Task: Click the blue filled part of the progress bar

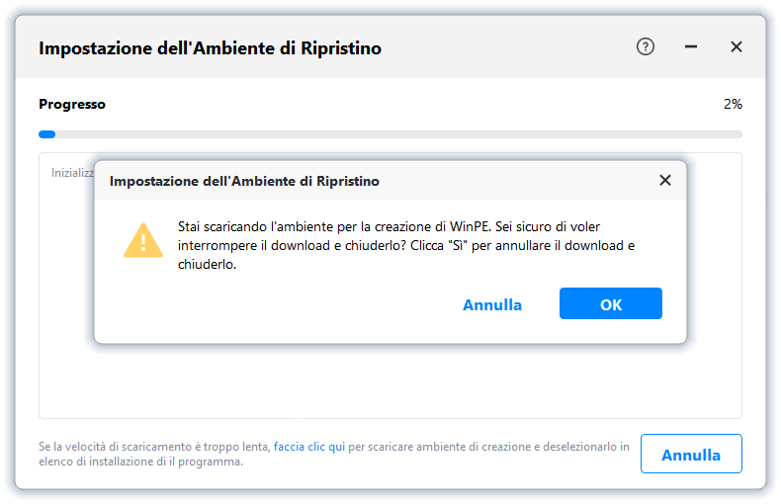Action: [x=46, y=134]
